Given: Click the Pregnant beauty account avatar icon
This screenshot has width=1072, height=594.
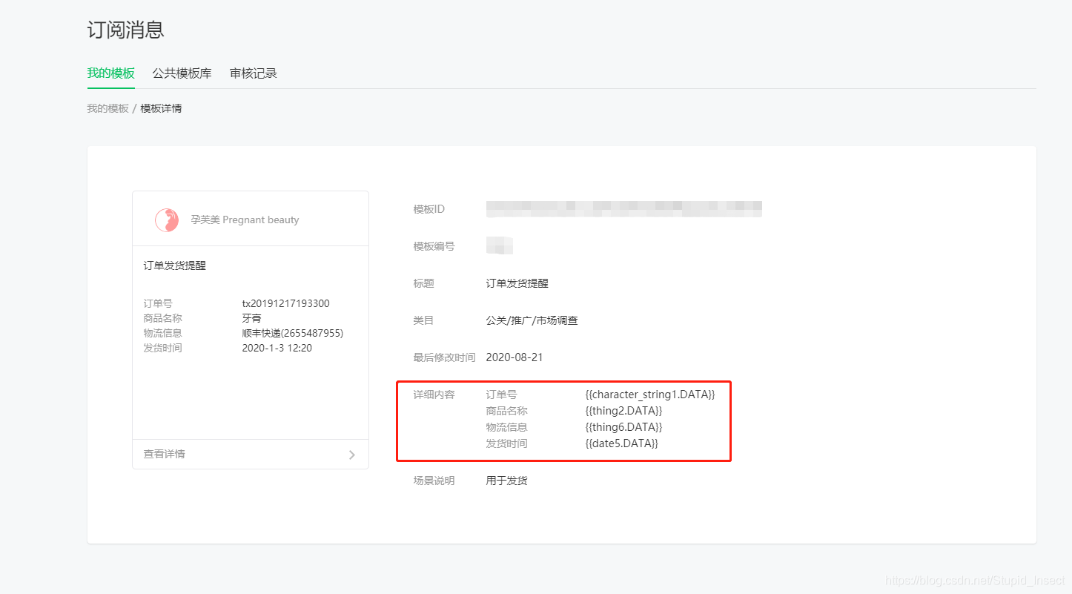Looking at the screenshot, I should tap(167, 219).
